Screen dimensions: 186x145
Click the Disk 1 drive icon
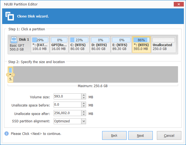(14, 40)
